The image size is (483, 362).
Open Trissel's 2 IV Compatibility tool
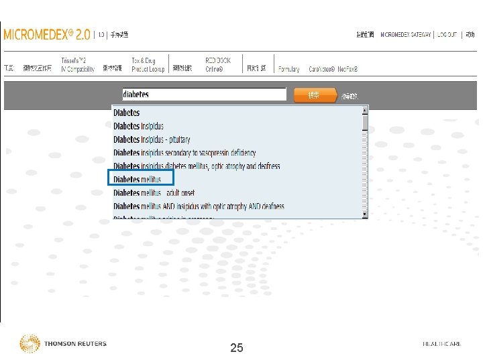point(78,64)
